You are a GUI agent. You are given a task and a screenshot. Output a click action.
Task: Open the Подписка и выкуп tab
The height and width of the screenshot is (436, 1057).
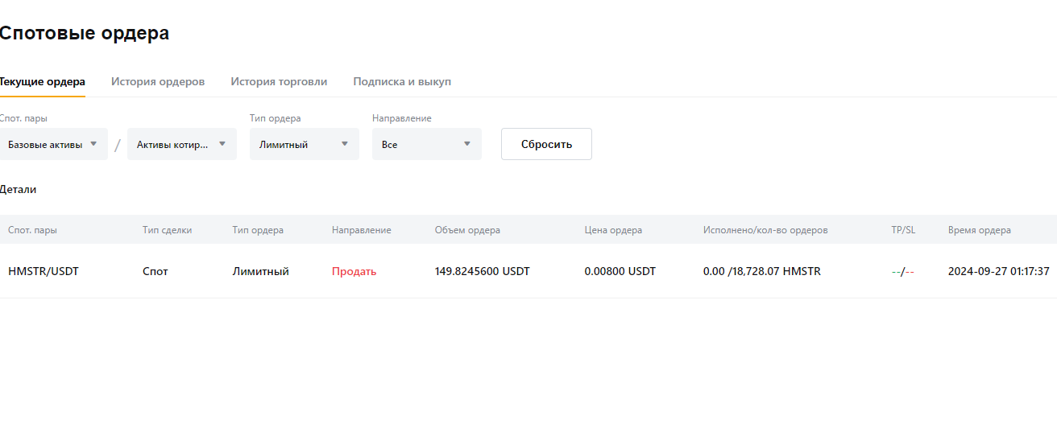tap(402, 82)
